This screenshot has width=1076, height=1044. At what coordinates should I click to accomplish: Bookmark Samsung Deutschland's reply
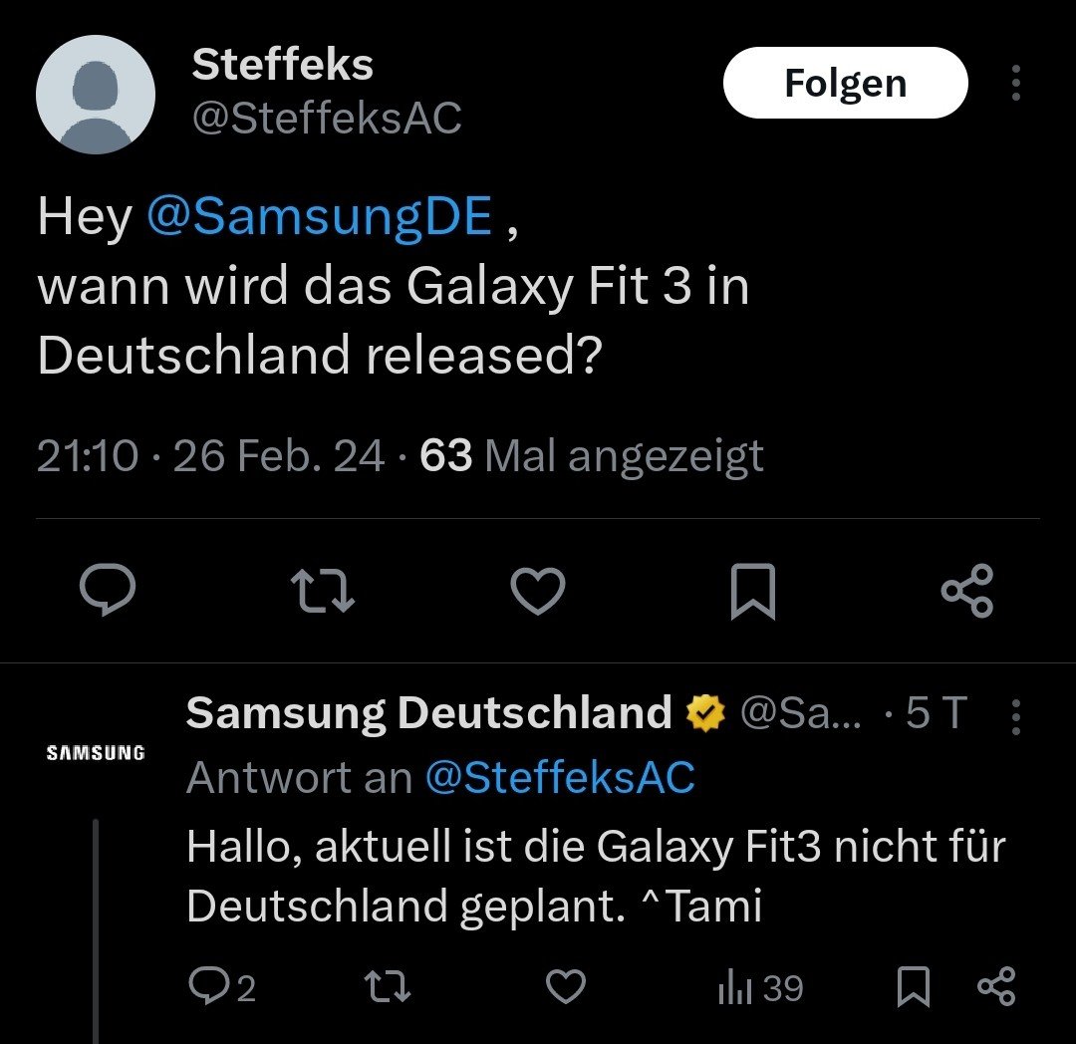pyautogui.click(x=913, y=987)
